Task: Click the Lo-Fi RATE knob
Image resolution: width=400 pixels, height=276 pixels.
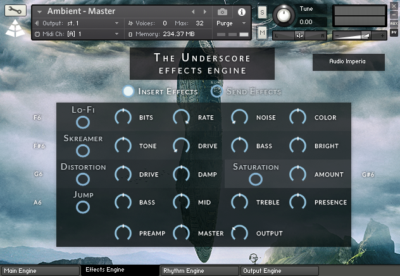Action: pos(182,117)
